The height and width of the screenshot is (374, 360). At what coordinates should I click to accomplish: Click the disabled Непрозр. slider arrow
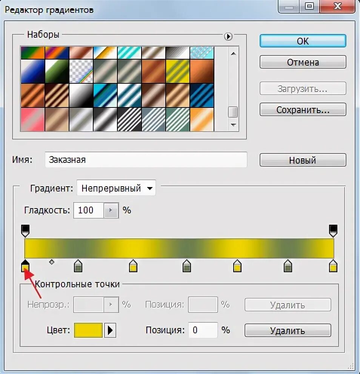pos(111,304)
